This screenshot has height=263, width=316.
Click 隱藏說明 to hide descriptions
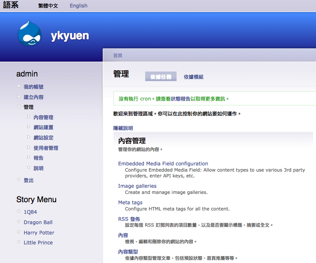click(x=123, y=128)
